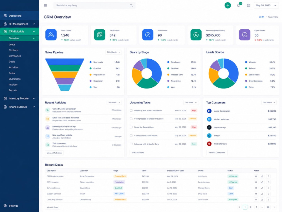Go to Dashboard in sidebar
282x212 pixels.
19,16
